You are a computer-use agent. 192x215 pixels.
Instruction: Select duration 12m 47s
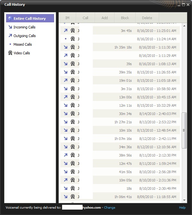click(x=125, y=164)
